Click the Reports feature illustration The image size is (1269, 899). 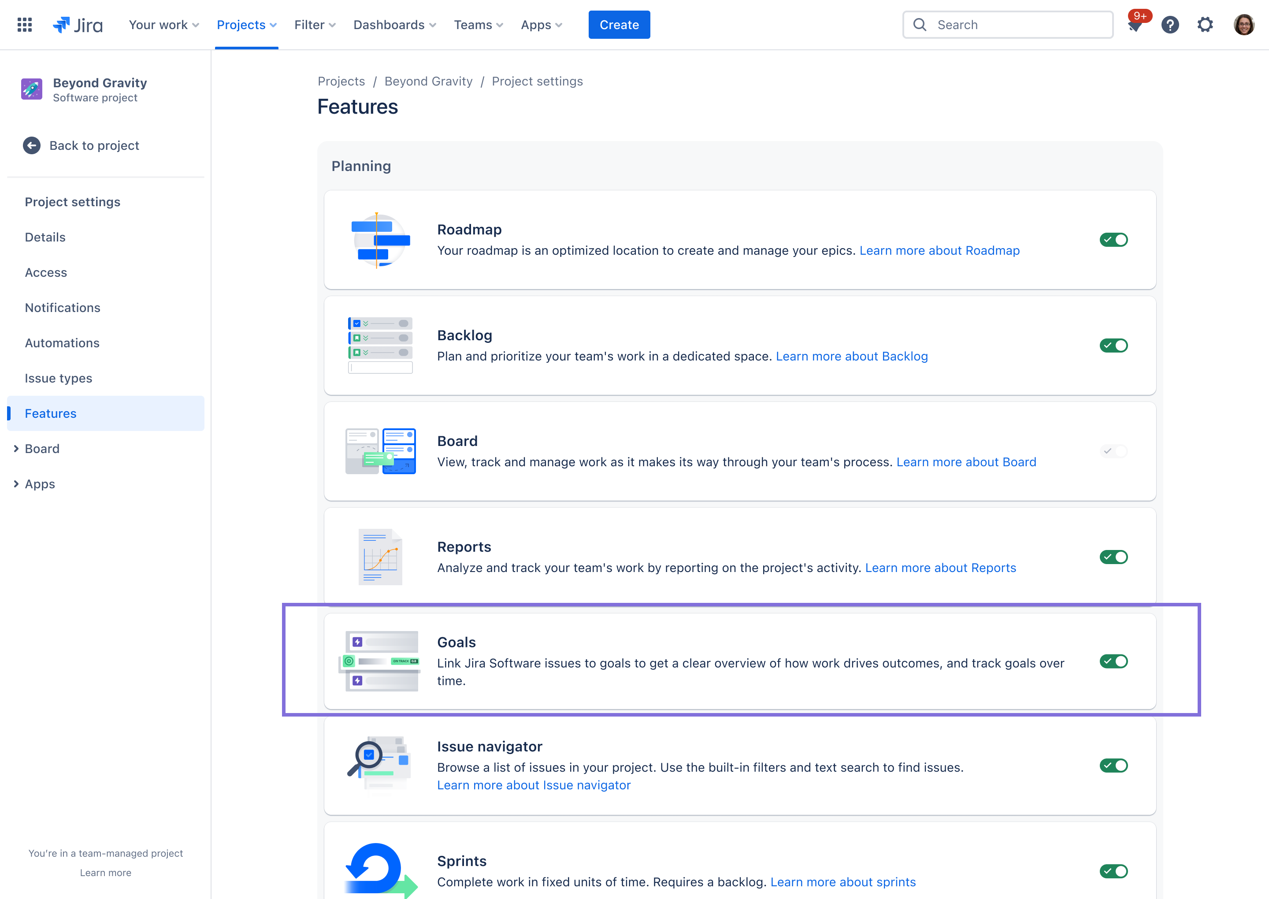coord(380,557)
